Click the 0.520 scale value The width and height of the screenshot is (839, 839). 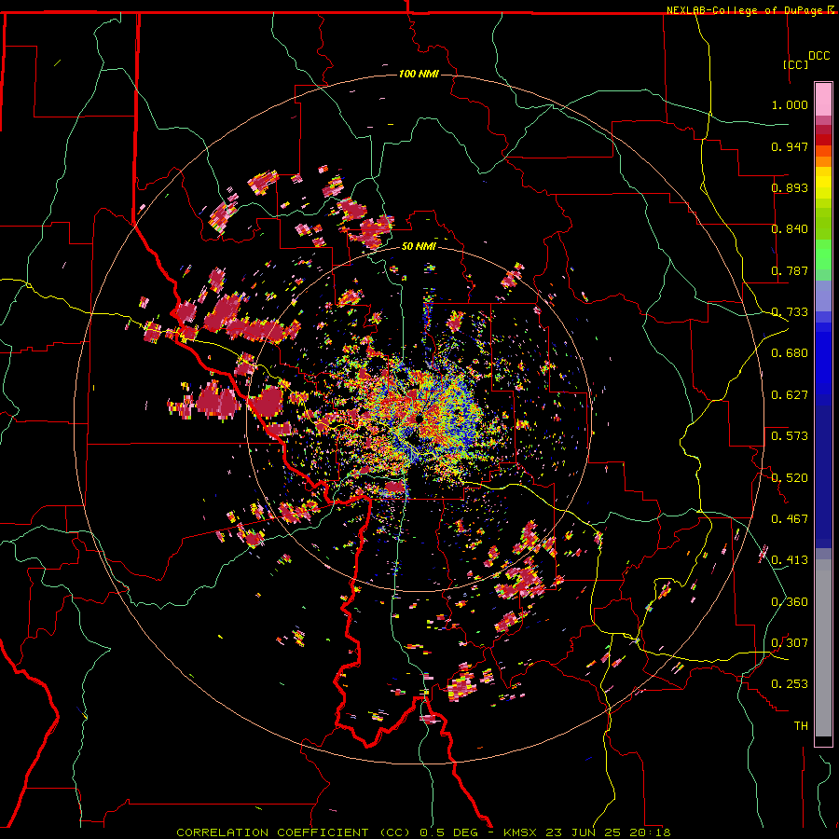[x=790, y=478]
